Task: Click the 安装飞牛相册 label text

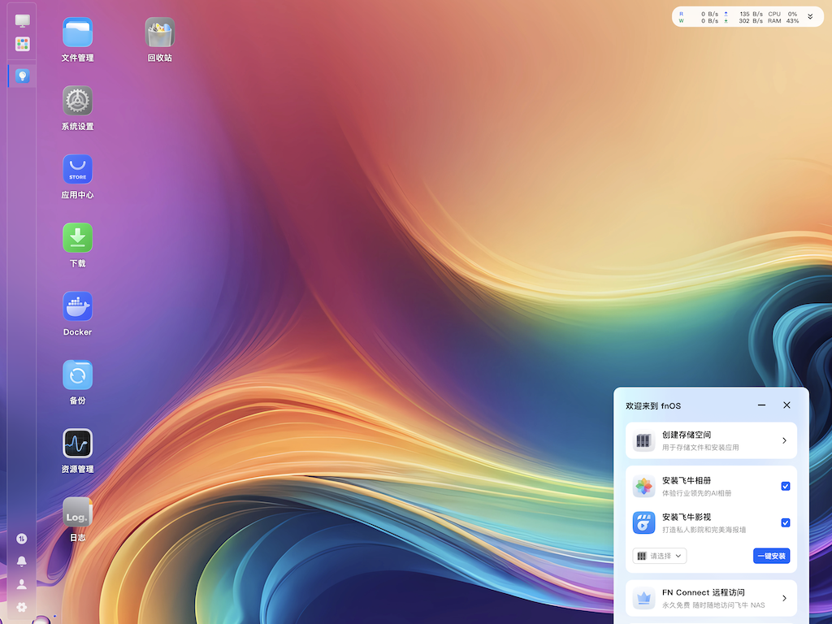Action: [x=686, y=480]
